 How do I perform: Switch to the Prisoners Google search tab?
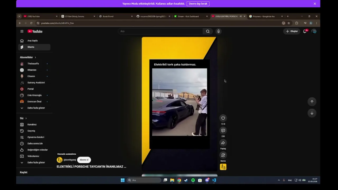click(x=266, y=16)
